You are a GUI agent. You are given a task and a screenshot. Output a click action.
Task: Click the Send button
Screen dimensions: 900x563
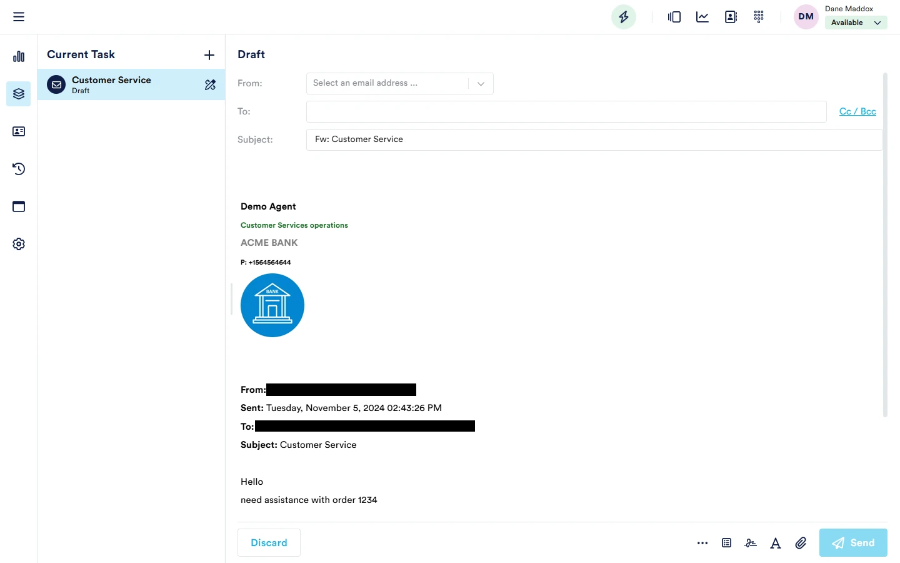pos(852,543)
